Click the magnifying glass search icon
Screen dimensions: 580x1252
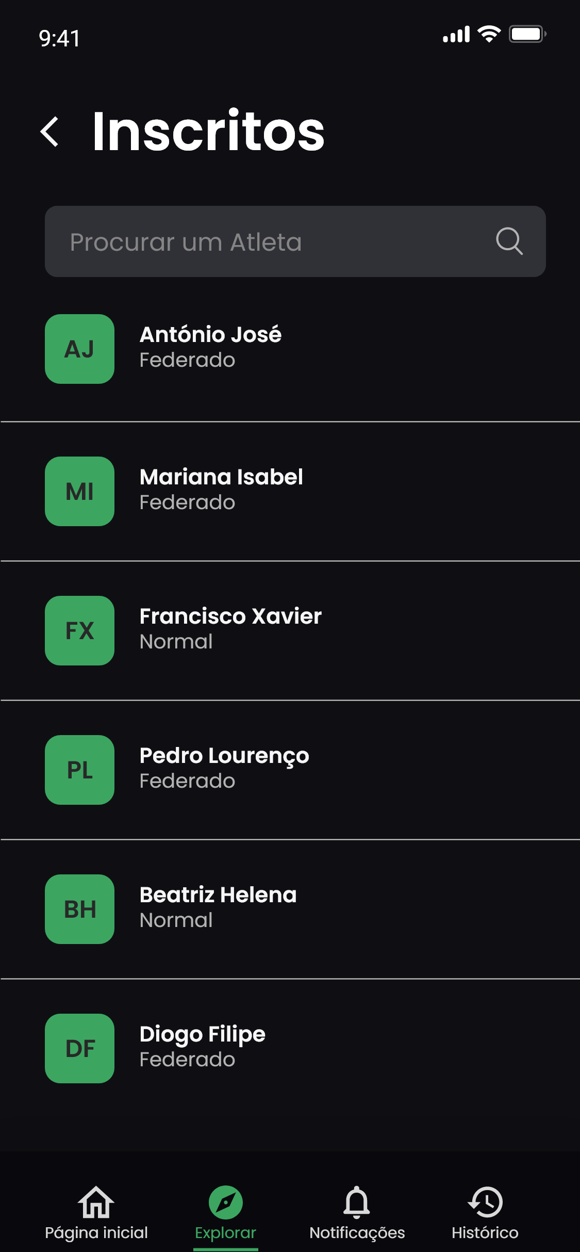click(509, 241)
